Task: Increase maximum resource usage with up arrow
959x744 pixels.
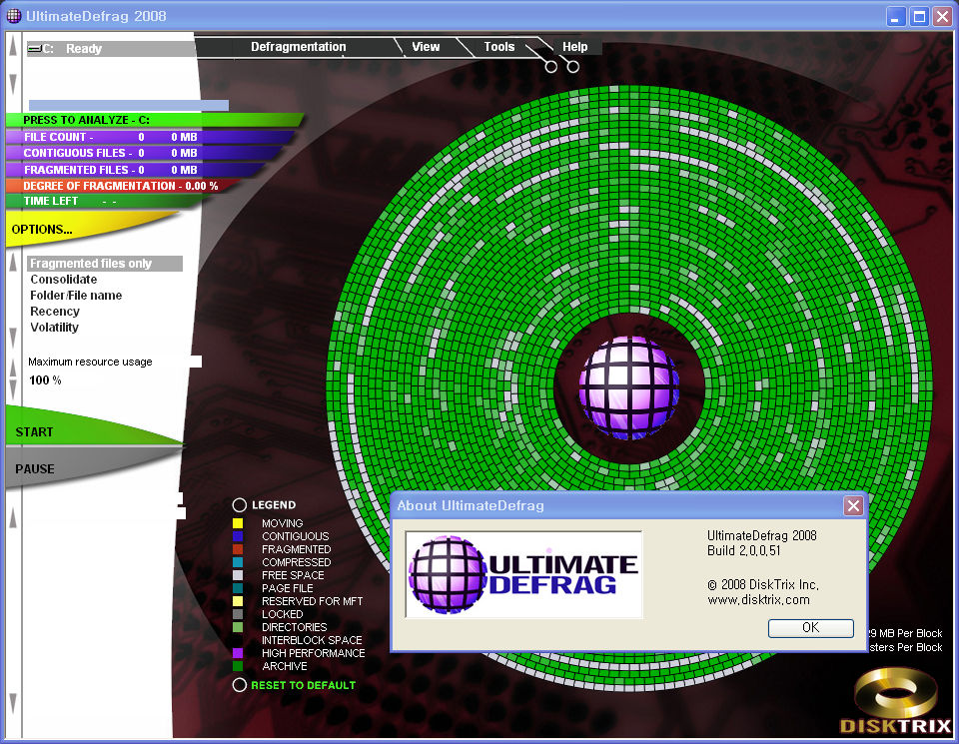Action: pyautogui.click(x=13, y=367)
